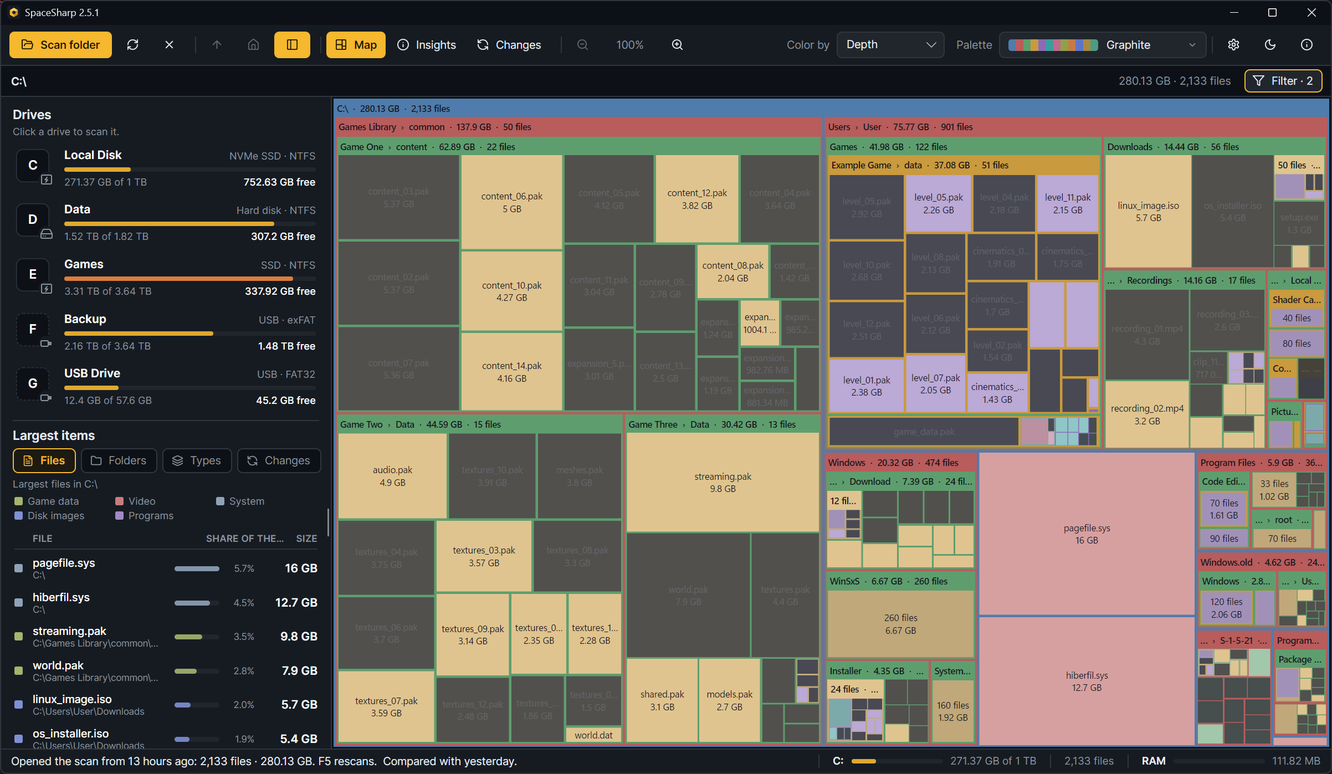Click the zoom in magnifier icon
This screenshot has width=1332, height=774.
tap(677, 45)
